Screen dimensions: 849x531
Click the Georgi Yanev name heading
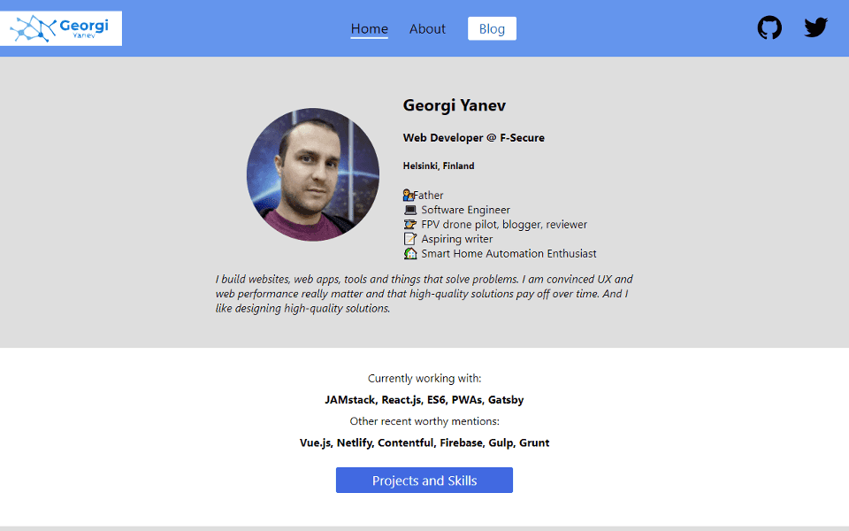point(454,105)
